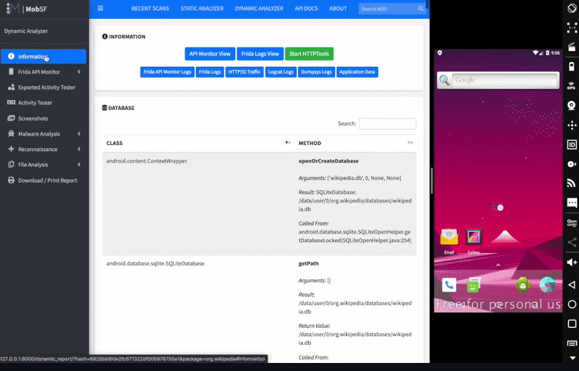The height and width of the screenshot is (371, 579).
Task: Focus the Database Search input
Action: (x=388, y=123)
